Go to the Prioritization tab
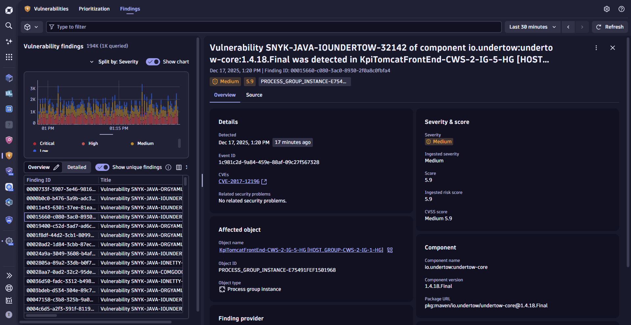Screen dimensions: 631x325 [94, 9]
